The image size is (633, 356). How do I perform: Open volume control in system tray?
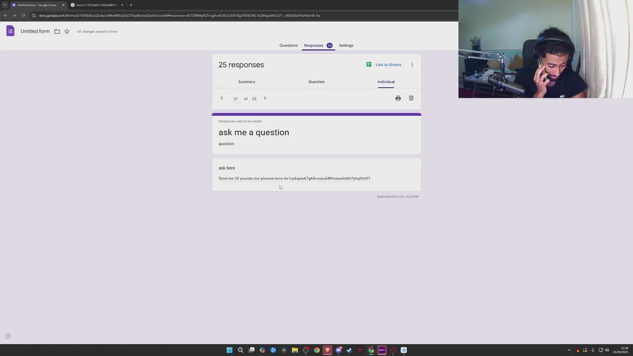click(607, 350)
